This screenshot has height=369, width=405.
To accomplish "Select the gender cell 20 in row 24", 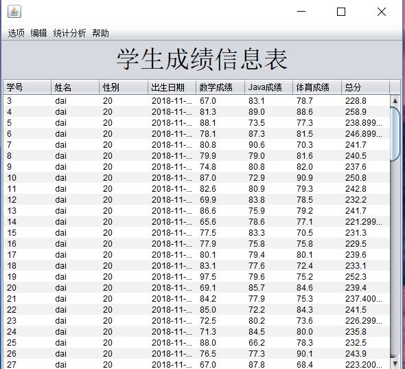I will 124,331.
